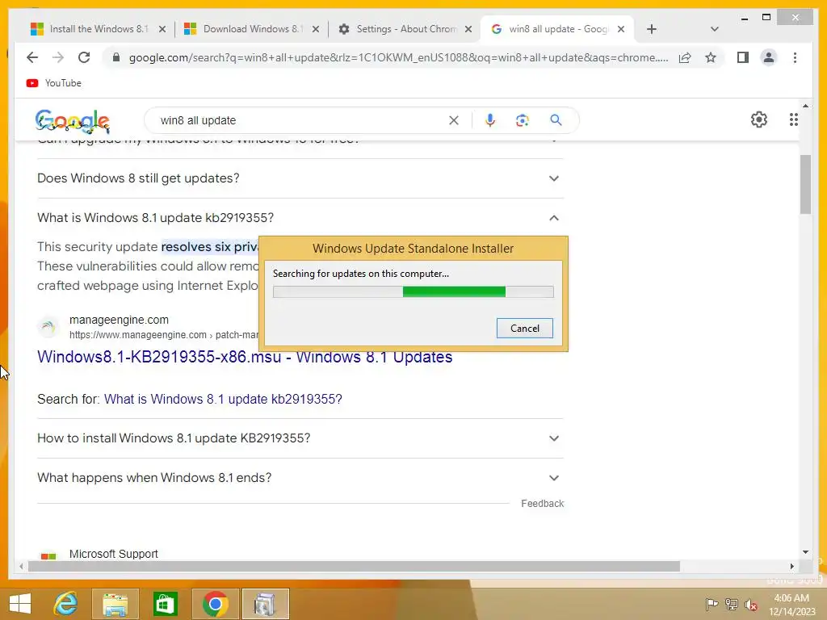The image size is (827, 620).
Task: Close the 'Settings - About Chrome' tab
Action: pyautogui.click(x=468, y=29)
